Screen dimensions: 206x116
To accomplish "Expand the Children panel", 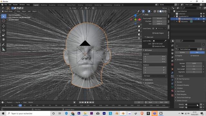I will pos(180,88).
